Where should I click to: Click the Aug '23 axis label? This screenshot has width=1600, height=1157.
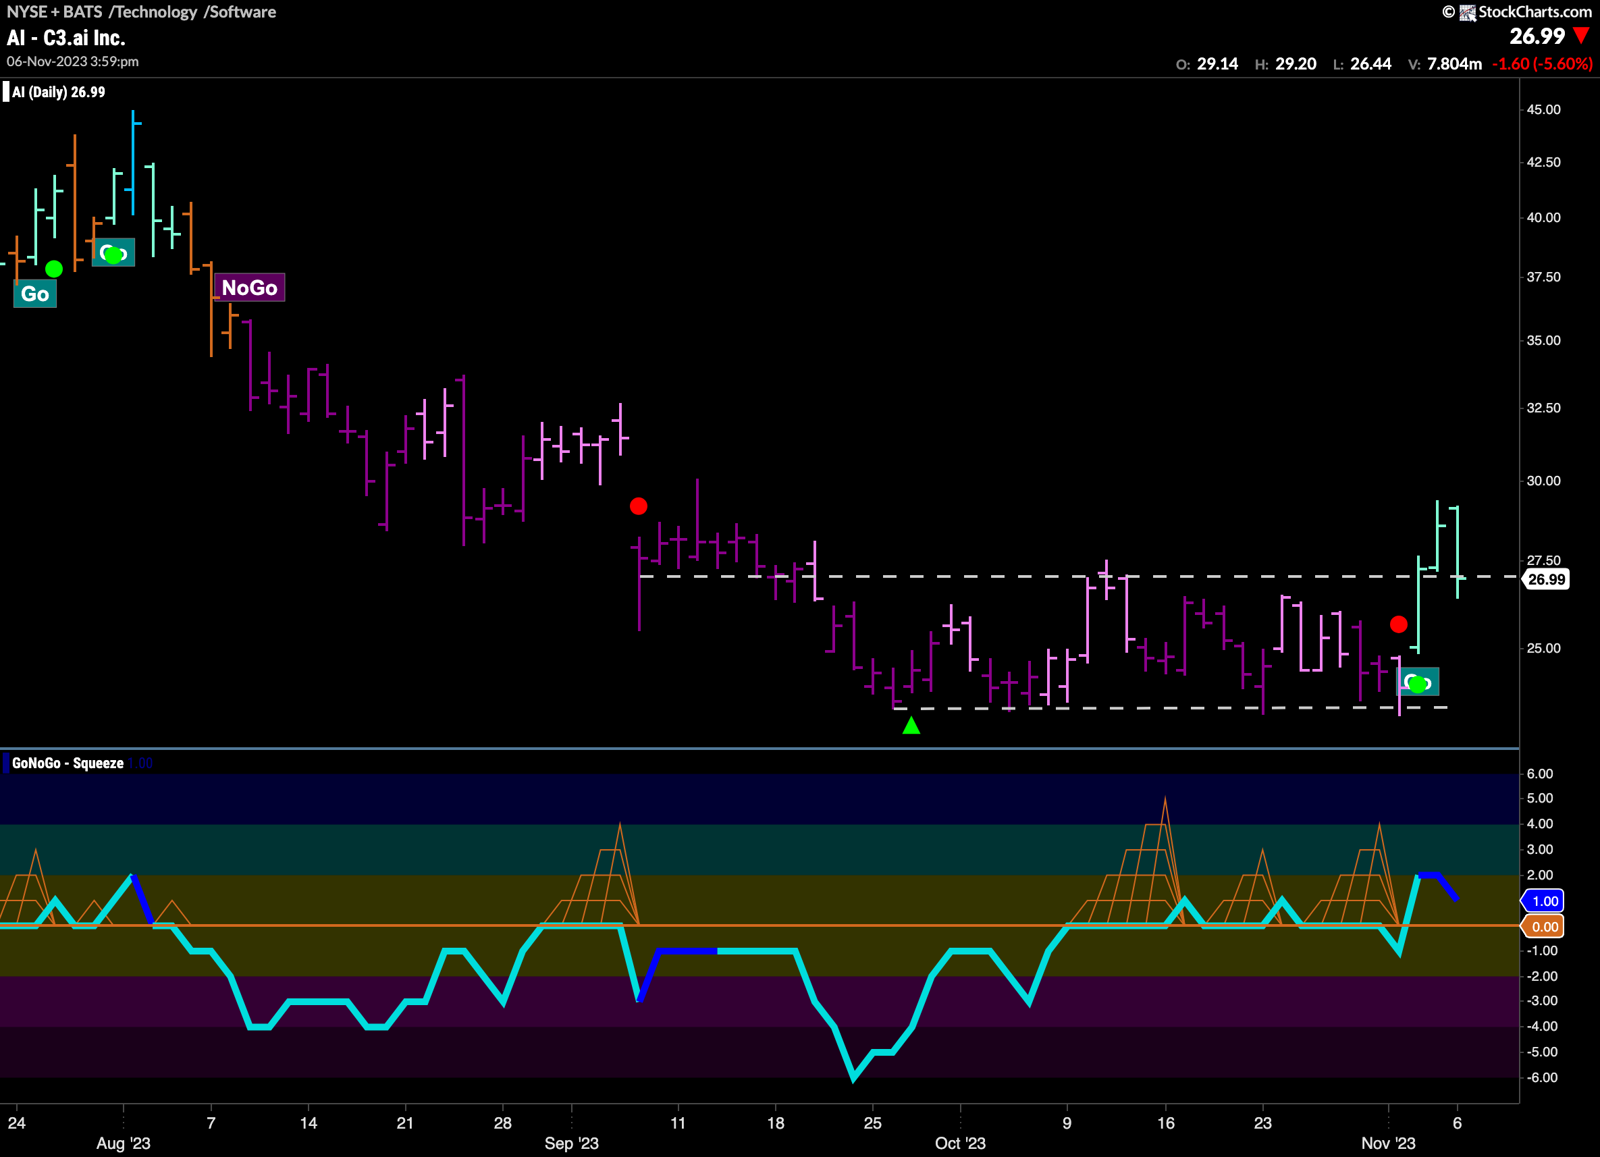[x=124, y=1143]
